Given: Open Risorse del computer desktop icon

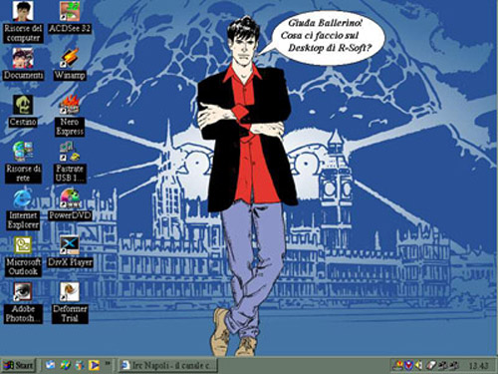Looking at the screenshot, I should point(23,11).
